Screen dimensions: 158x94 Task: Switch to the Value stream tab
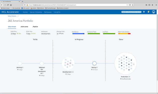[12, 27]
